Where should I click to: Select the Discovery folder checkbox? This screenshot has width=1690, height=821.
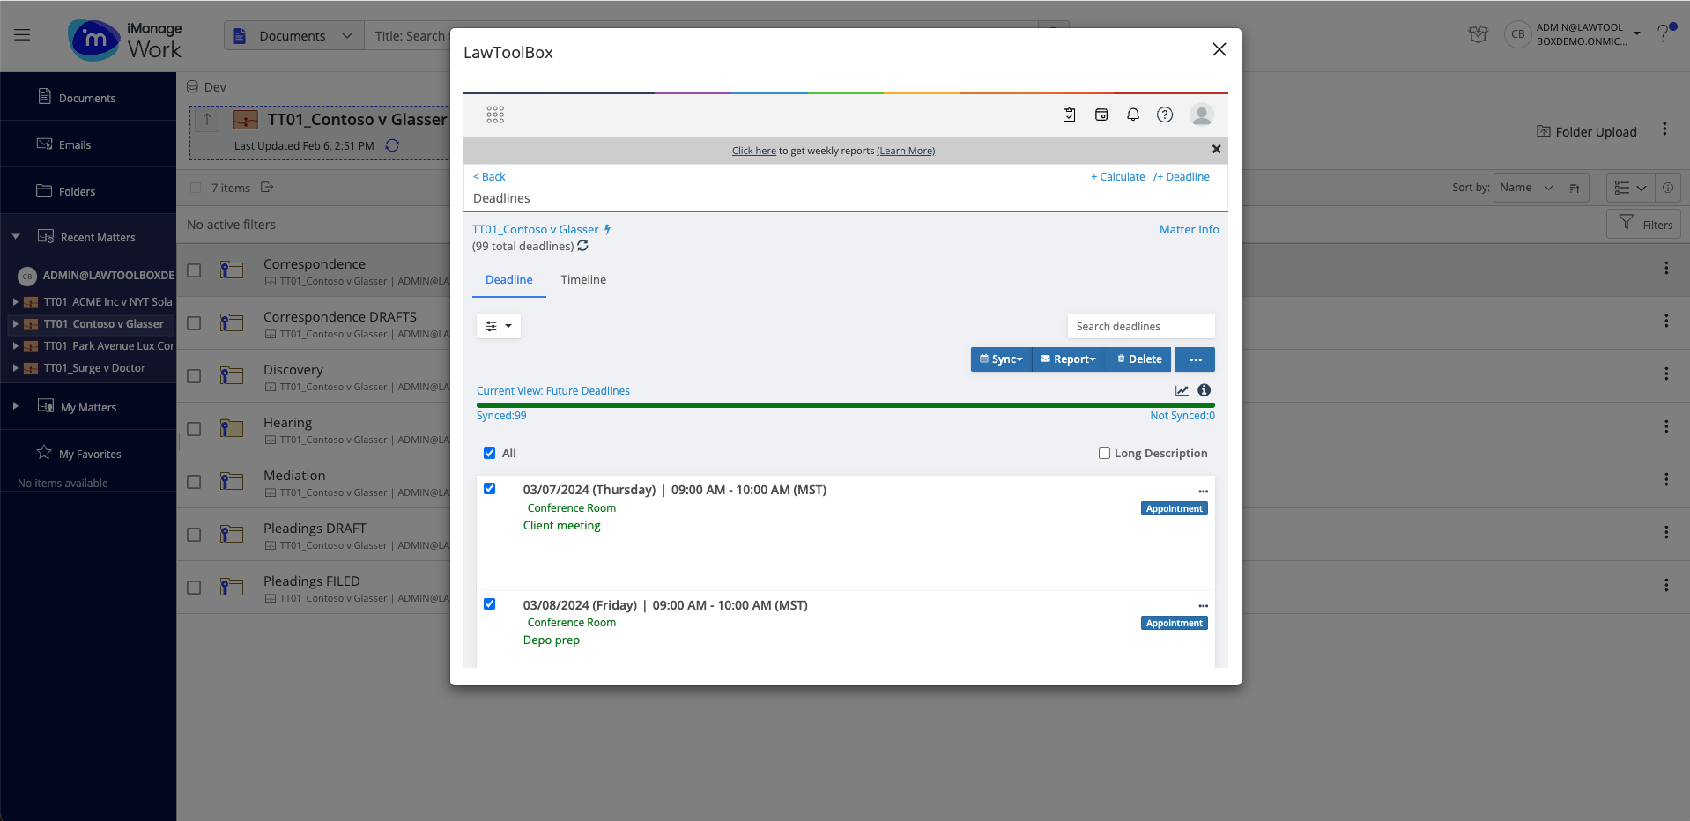[x=194, y=376]
